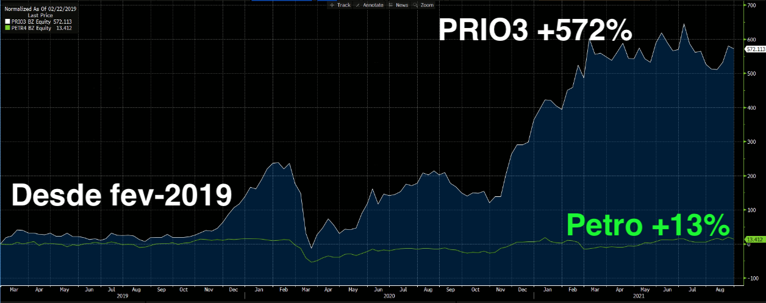Click the green 13.412 price axis tag

pos(754,240)
